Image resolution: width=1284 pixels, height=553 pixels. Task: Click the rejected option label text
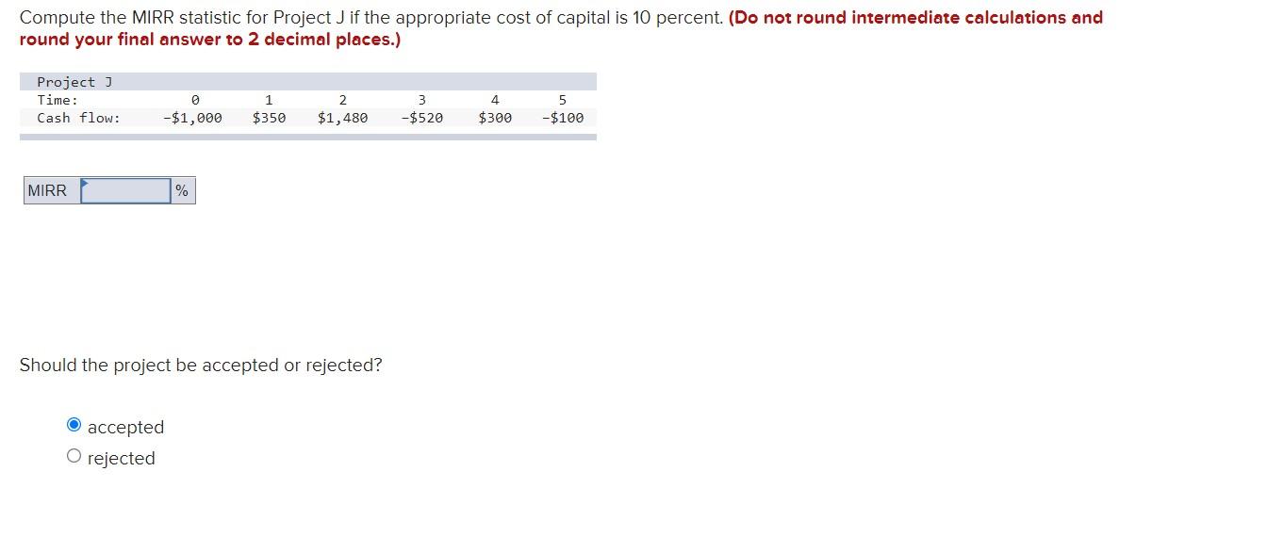(121, 458)
